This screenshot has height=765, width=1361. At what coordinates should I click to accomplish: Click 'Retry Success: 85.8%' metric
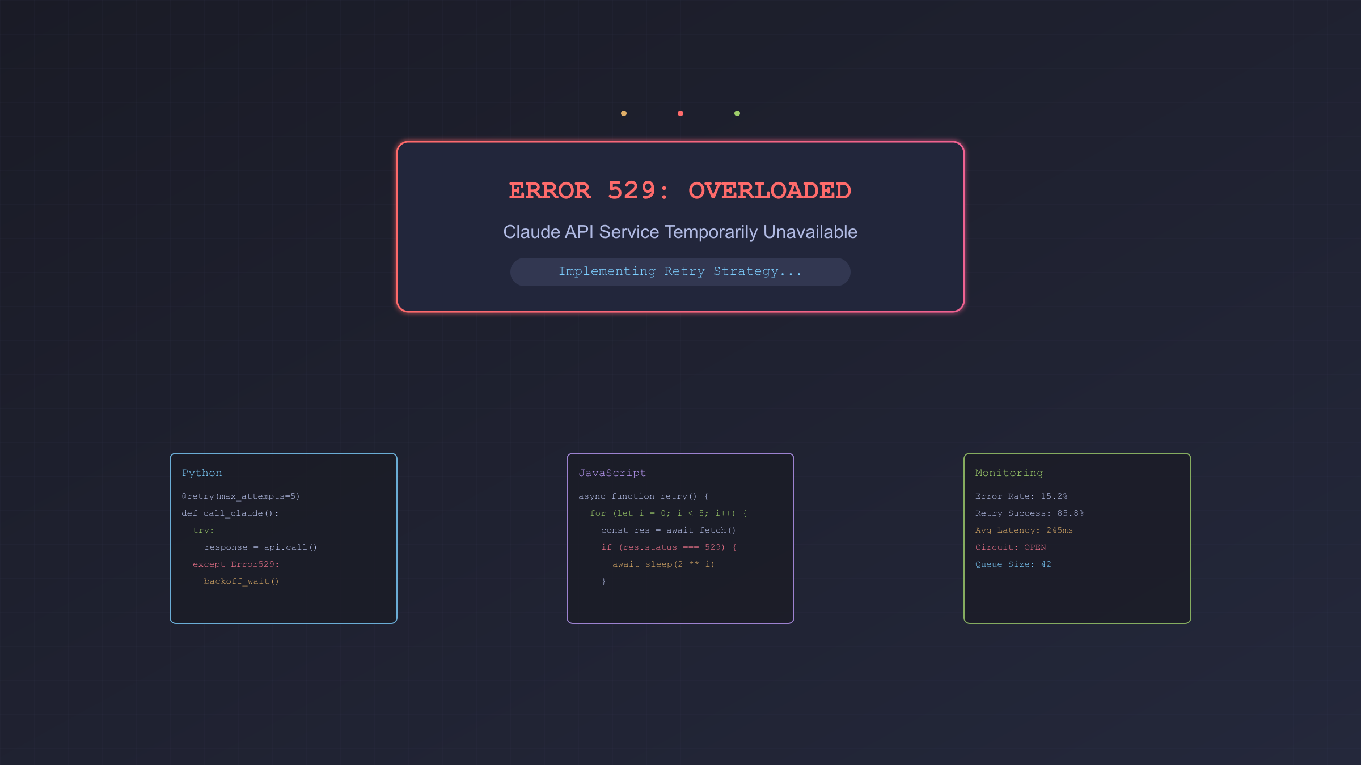click(1029, 513)
